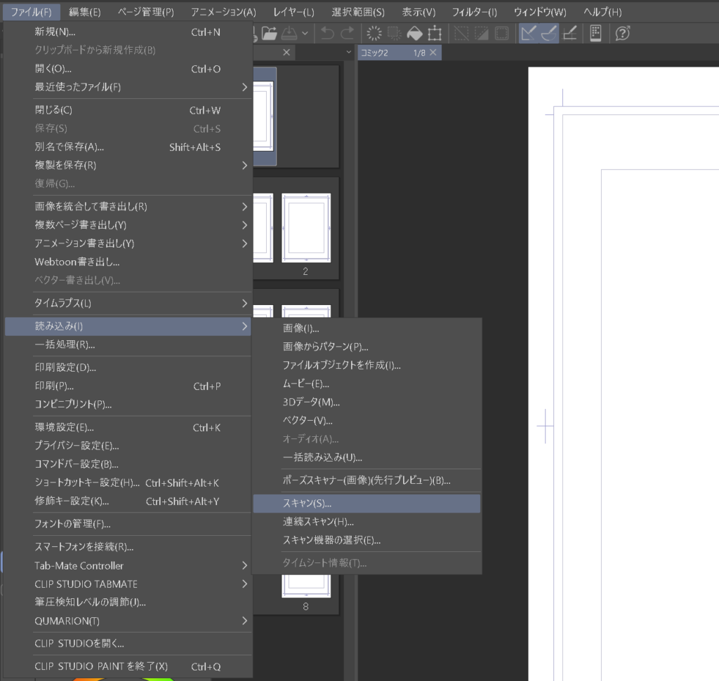719x681 pixels.
Task: Toggle Snap to Grid in toolbar
Action: click(x=569, y=33)
